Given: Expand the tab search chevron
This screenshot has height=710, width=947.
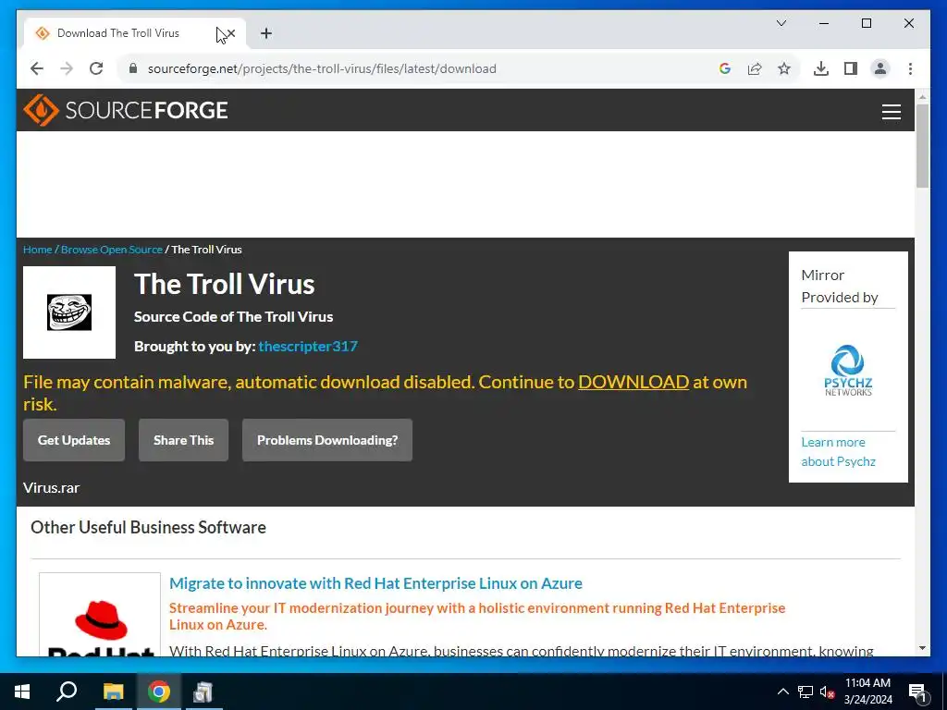Looking at the screenshot, I should (x=781, y=23).
